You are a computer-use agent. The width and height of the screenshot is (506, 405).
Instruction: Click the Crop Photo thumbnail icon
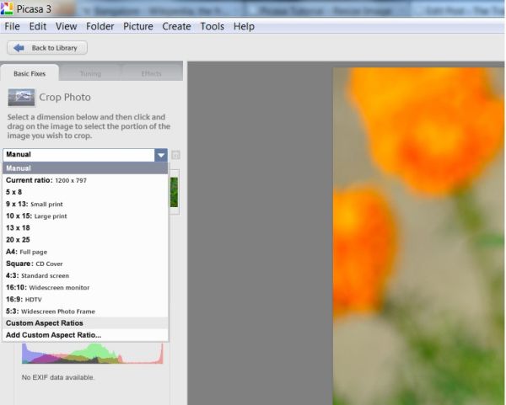pyautogui.click(x=21, y=98)
